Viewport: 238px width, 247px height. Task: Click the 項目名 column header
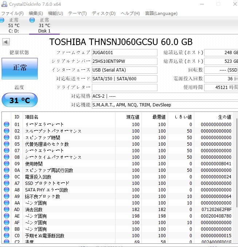[x=69, y=117]
